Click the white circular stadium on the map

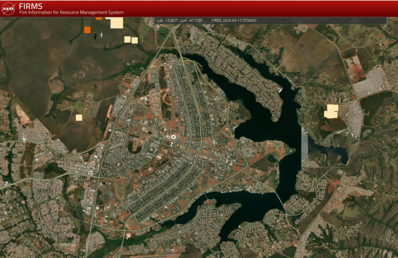point(173,137)
